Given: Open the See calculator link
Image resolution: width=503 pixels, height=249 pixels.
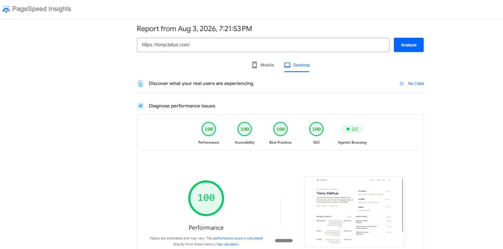Looking at the screenshot, I should click(228, 244).
